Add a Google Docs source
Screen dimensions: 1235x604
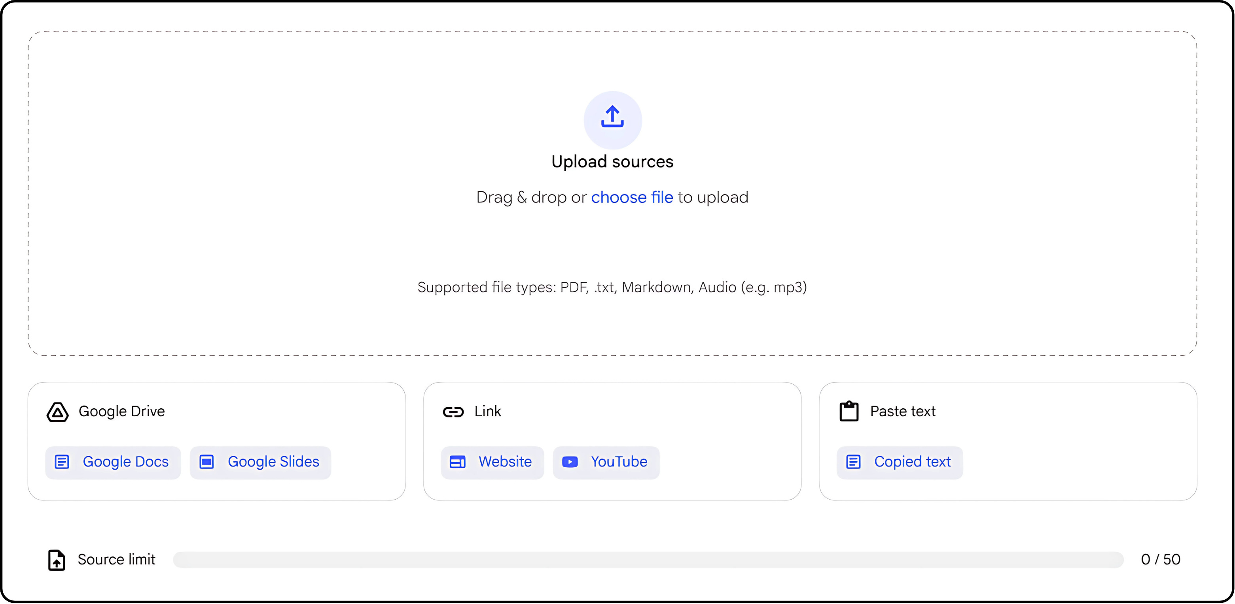tap(113, 462)
